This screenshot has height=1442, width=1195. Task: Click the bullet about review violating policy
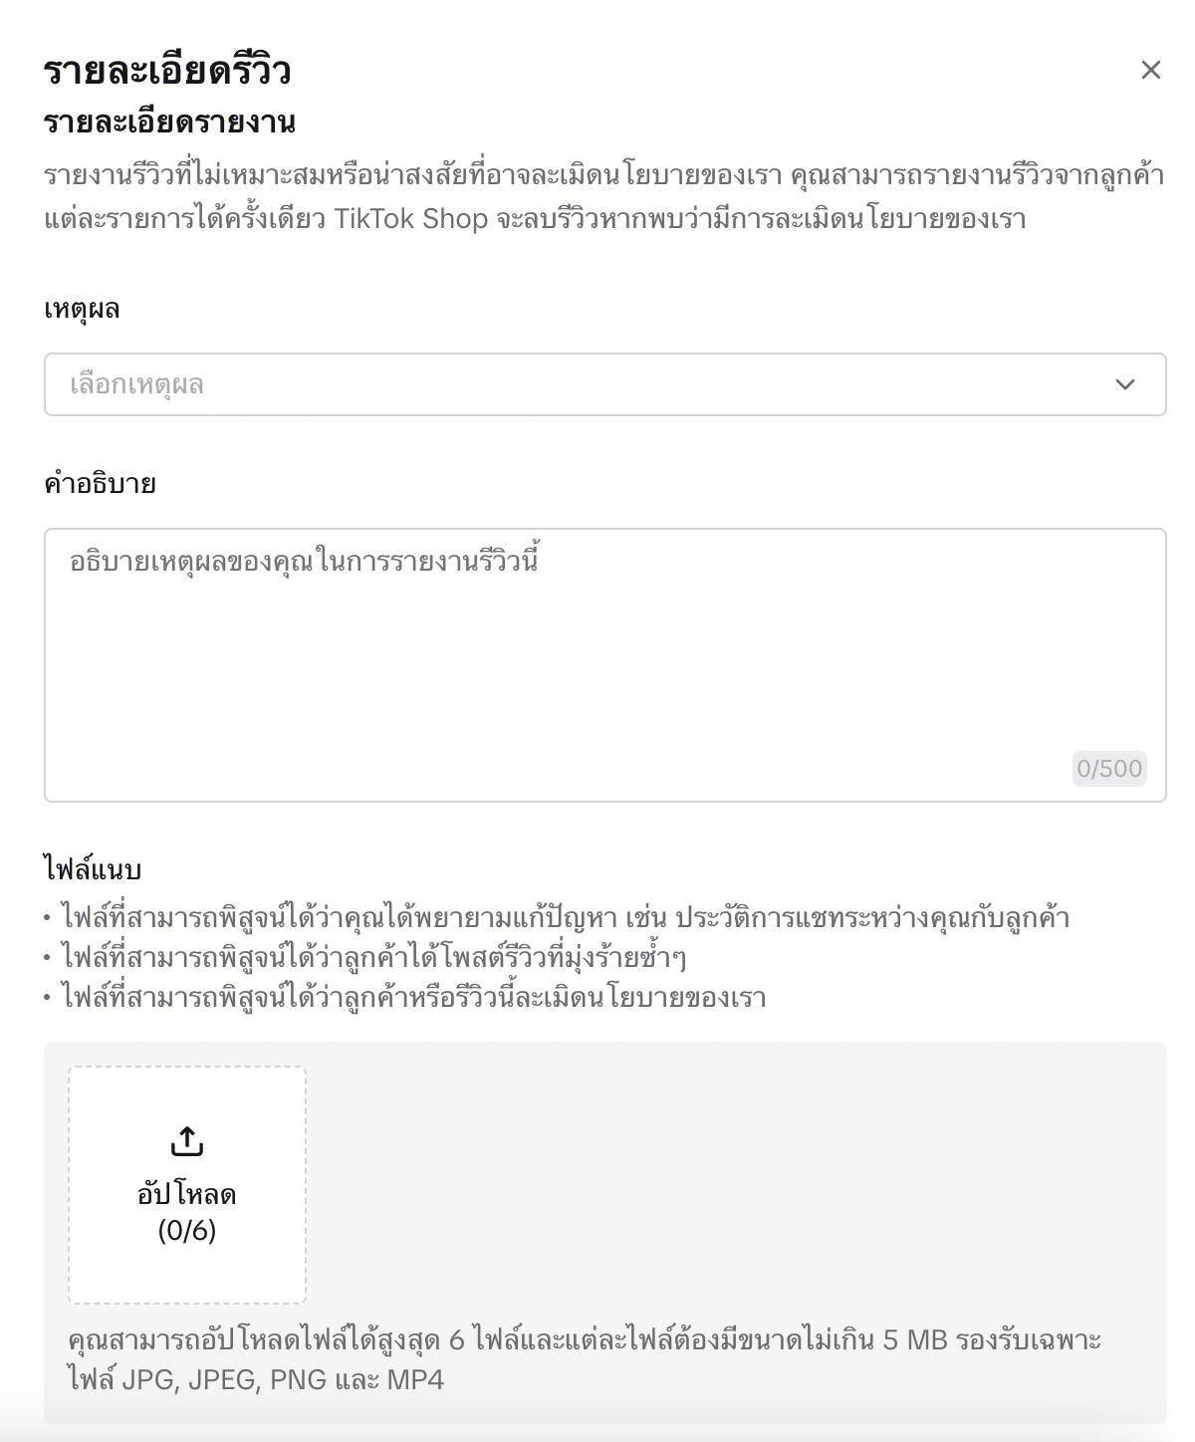[413, 998]
